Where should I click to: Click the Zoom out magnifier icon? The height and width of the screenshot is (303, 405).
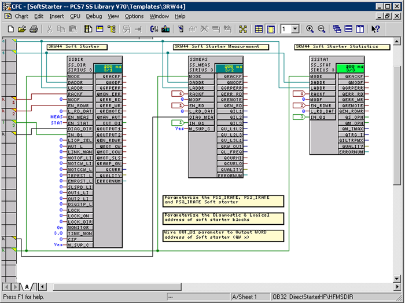(321, 28)
